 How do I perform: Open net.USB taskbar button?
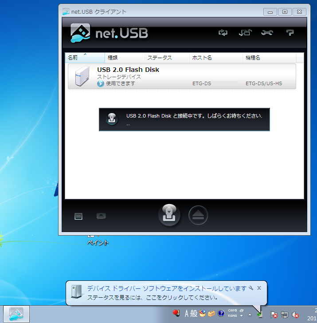[x=16, y=314]
